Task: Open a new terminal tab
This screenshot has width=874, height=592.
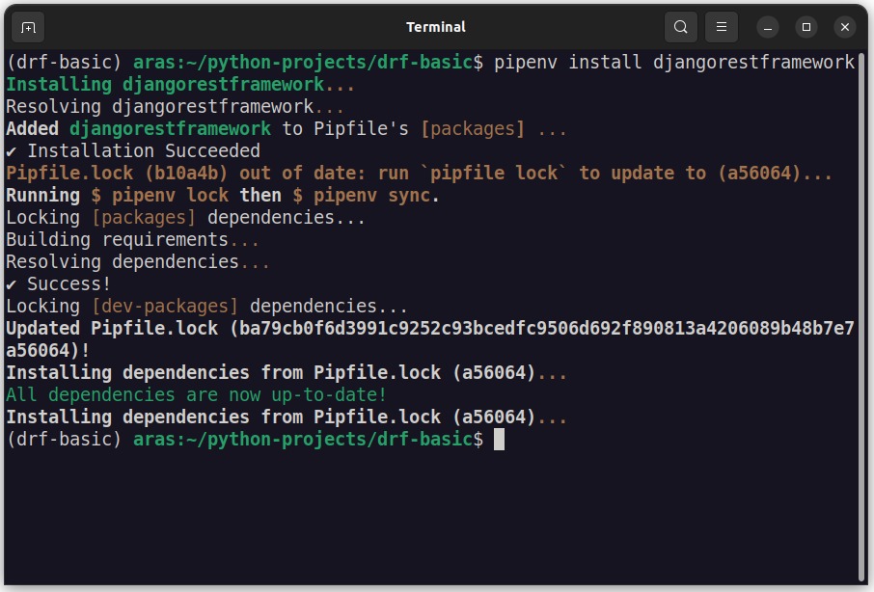Action: point(28,27)
